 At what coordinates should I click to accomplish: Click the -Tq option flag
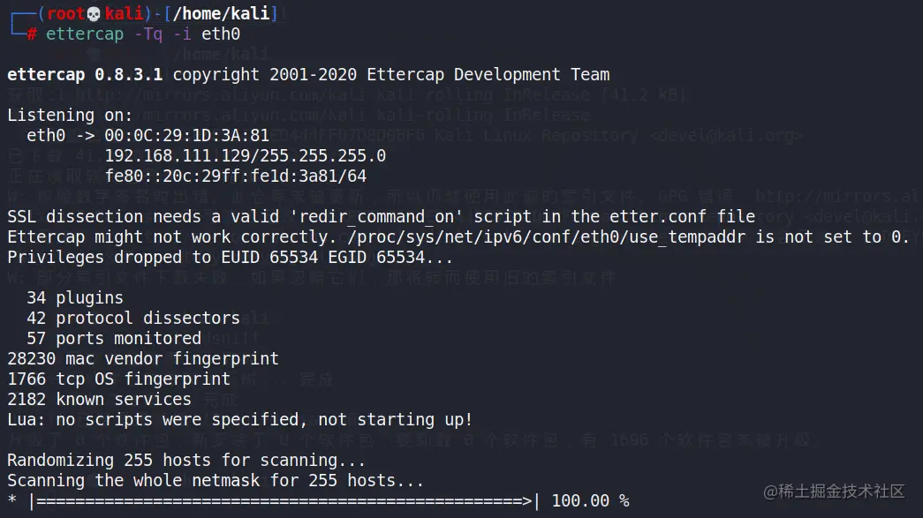tap(148, 34)
